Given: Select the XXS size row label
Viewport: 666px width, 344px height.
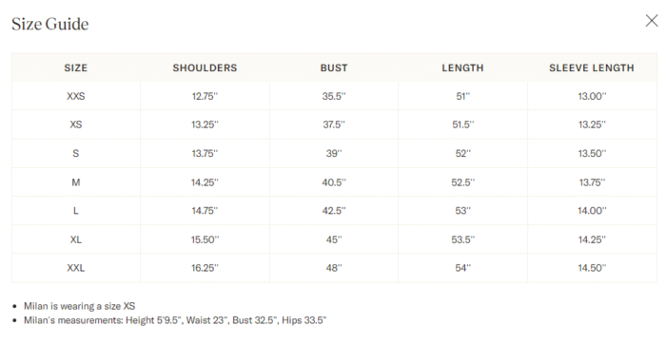Looking at the screenshot, I should click(x=75, y=96).
